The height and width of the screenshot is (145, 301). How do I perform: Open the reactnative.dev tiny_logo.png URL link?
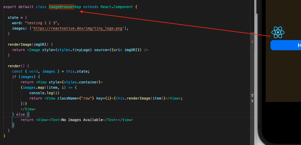tap(78, 28)
